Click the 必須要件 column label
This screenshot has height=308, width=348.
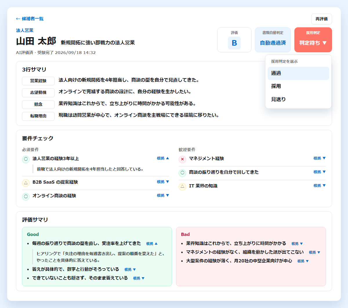tap(30, 150)
